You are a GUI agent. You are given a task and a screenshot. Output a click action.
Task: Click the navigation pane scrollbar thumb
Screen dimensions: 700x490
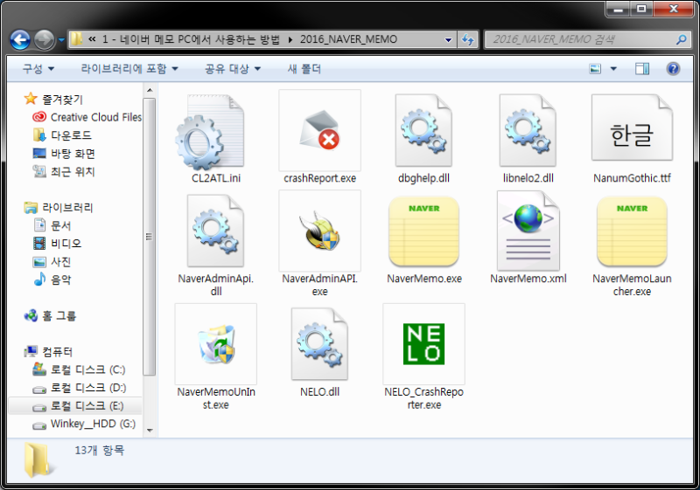pos(150,236)
